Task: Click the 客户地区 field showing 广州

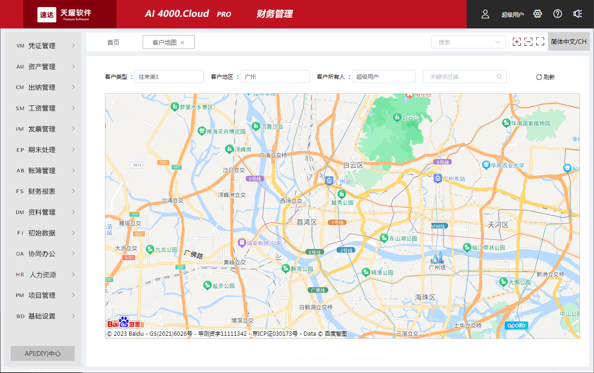Action: point(275,77)
